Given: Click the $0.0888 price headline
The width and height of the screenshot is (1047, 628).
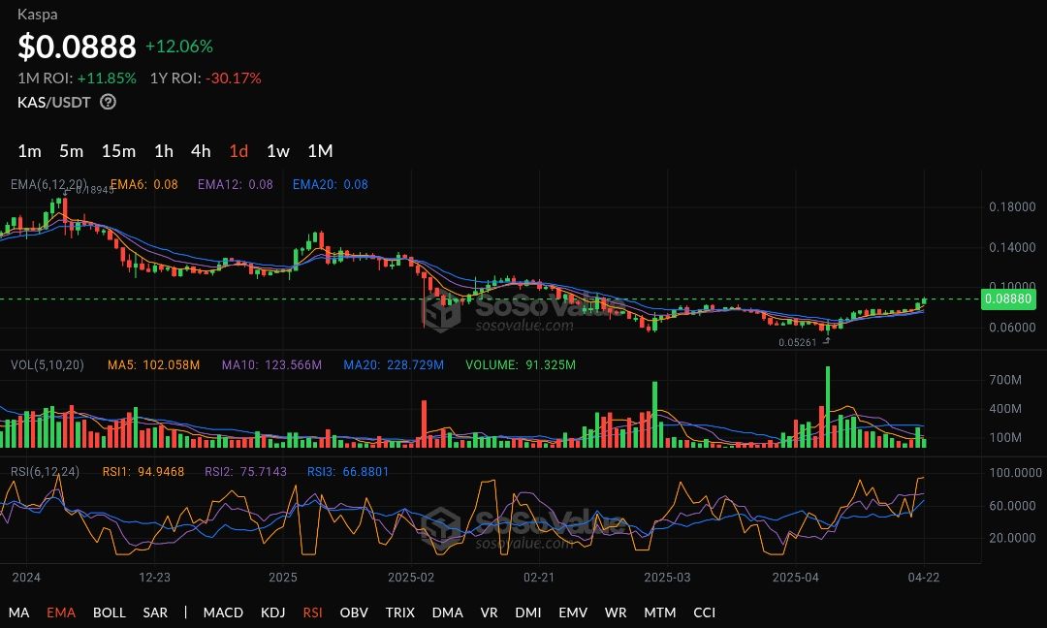Looking at the screenshot, I should [77, 47].
